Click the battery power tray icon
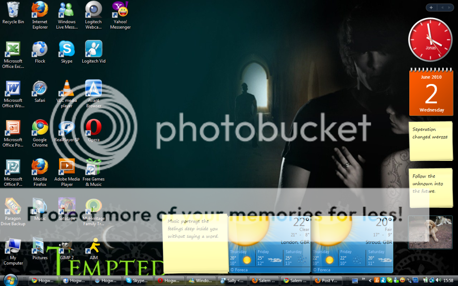Viewport: 458px width, 286px height. tap(425, 281)
